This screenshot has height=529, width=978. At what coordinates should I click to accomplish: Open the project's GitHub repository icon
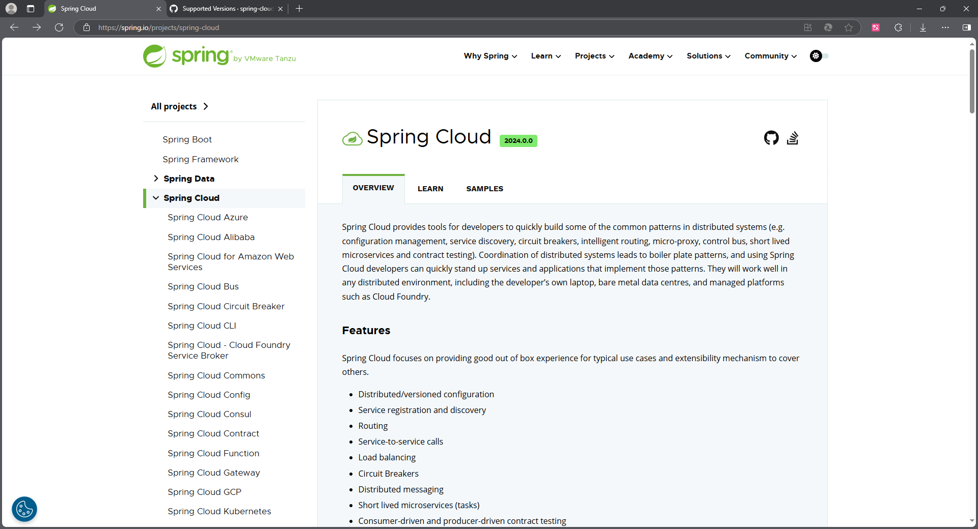coord(771,138)
